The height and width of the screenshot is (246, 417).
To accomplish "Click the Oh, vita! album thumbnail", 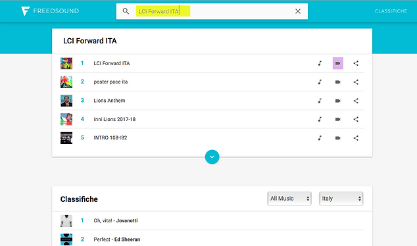I will point(66,221).
